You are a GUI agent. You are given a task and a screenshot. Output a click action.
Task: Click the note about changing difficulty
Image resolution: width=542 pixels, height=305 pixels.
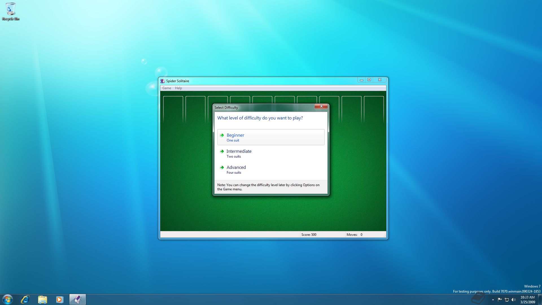pos(268,187)
